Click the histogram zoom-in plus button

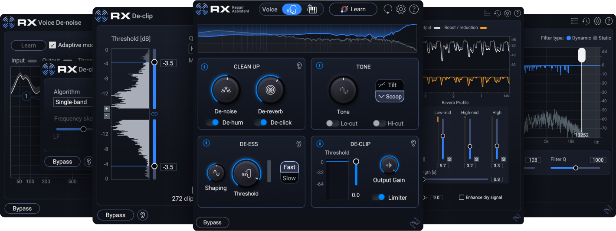(107, 109)
